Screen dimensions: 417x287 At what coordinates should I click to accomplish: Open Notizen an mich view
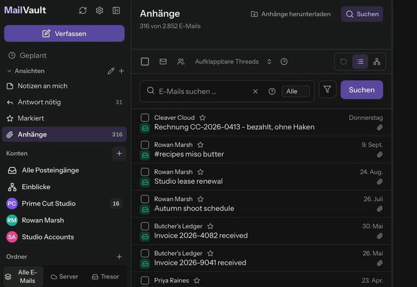64,86
